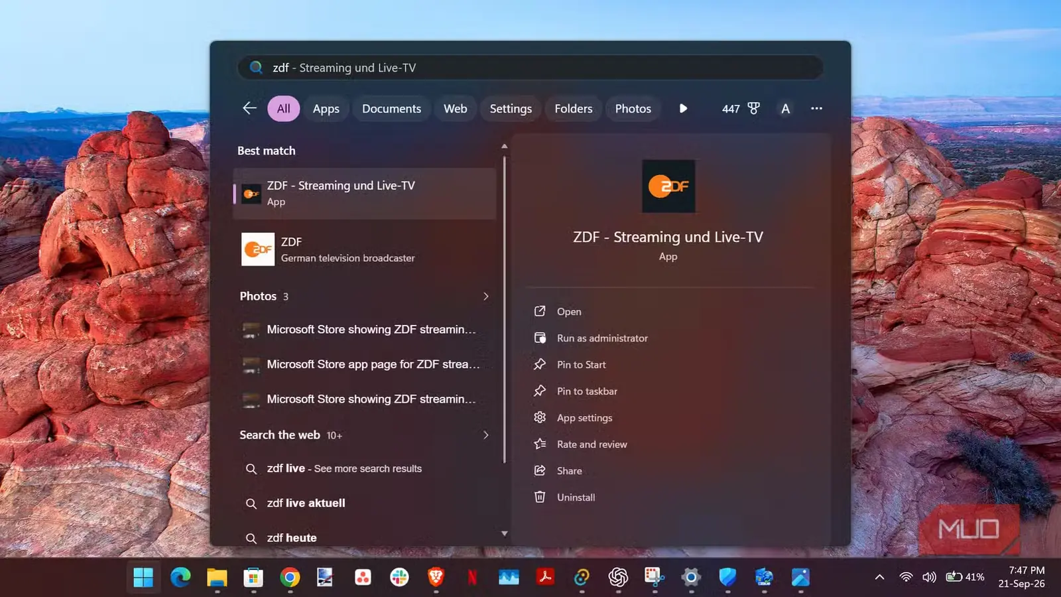Open Photos app from taskbar
1061x597 pixels.
(800, 577)
